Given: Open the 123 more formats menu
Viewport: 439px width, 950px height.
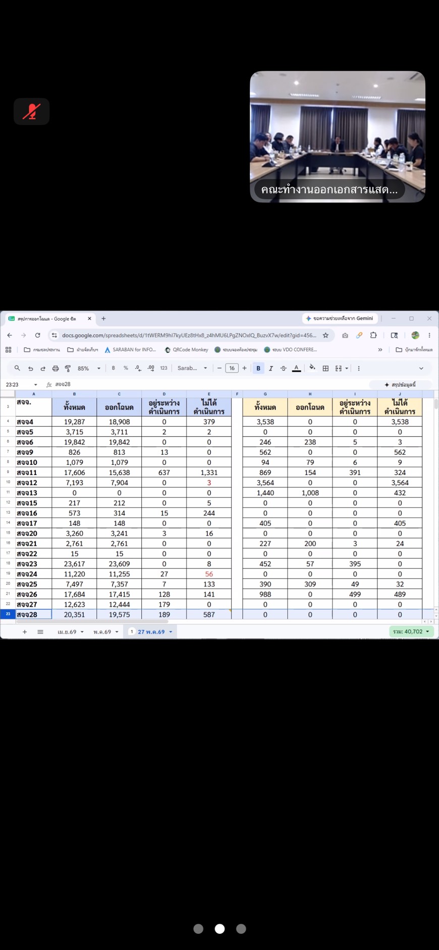Looking at the screenshot, I should coord(163,368).
